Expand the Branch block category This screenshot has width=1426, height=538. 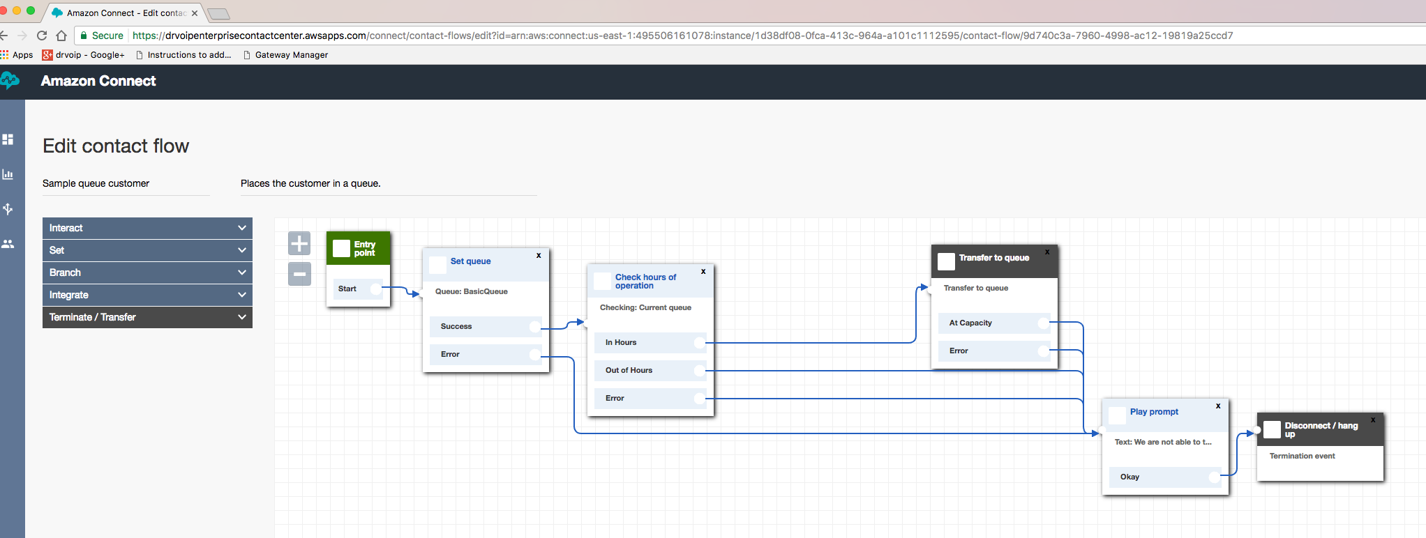pyautogui.click(x=147, y=272)
